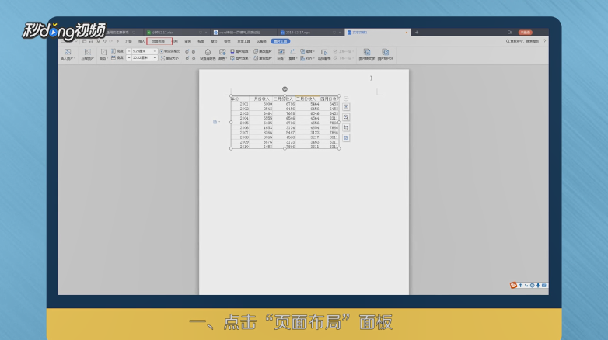The width and height of the screenshot is (608, 340).
Task: Select the 图片工具 (Picture Tools) tab
Action: pos(281,41)
